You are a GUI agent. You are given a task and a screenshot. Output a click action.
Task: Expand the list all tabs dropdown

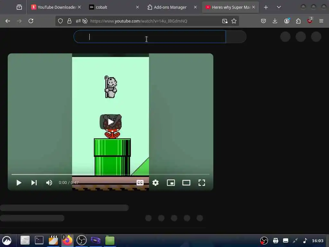(279, 7)
